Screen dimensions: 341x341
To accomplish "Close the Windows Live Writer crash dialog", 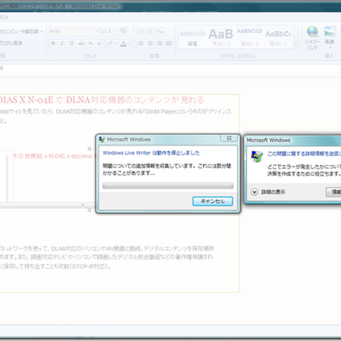I will [229, 138].
